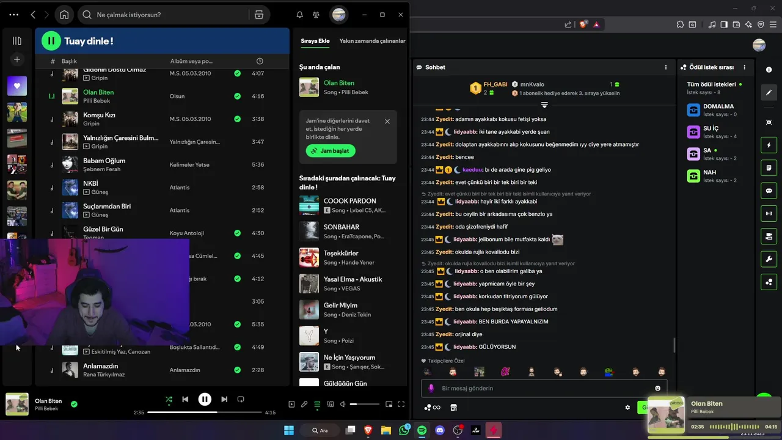Mute using the Spotify volume speaker icon
Viewport: 782px width, 440px height.
pyautogui.click(x=343, y=404)
